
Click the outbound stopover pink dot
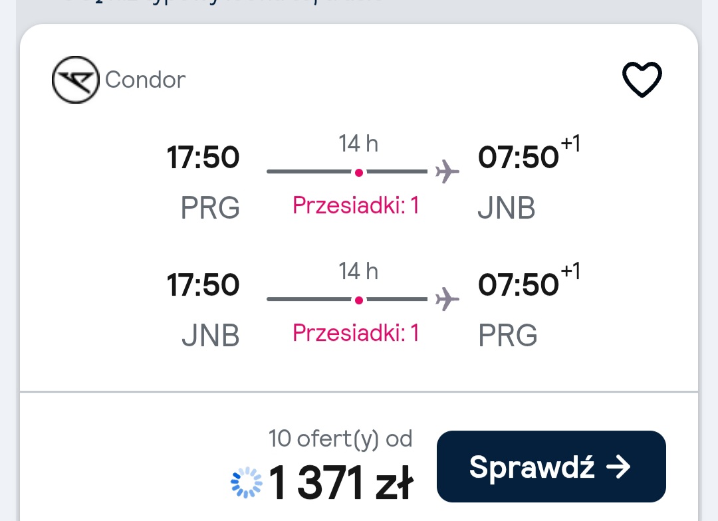pos(359,173)
